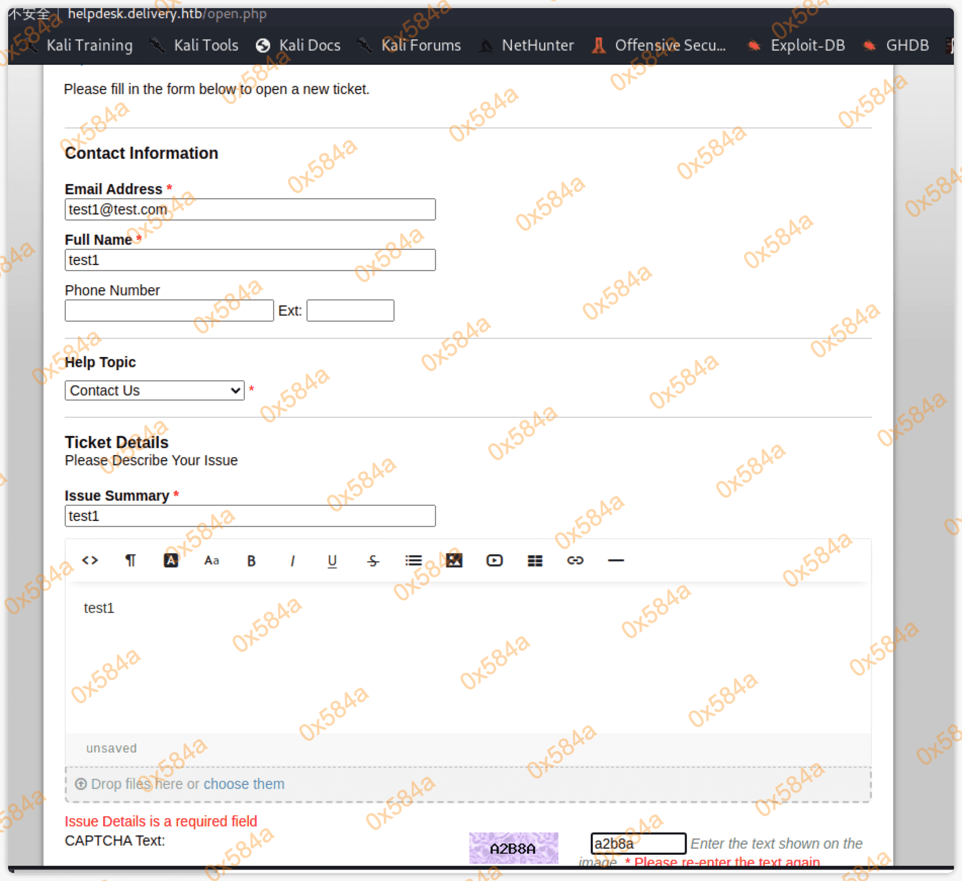Image resolution: width=962 pixels, height=881 pixels.
Task: Click the Email Address input field
Action: tap(250, 209)
